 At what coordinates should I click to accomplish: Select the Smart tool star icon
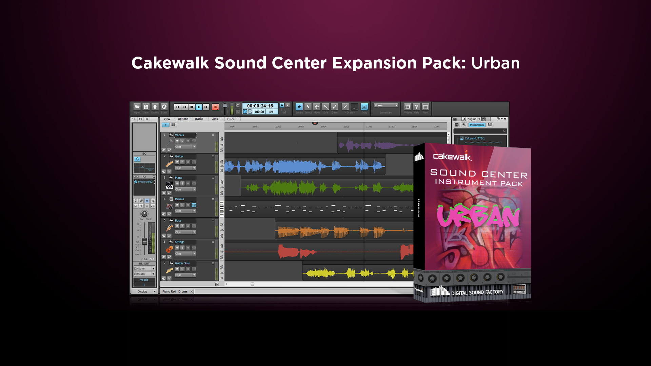click(x=299, y=107)
